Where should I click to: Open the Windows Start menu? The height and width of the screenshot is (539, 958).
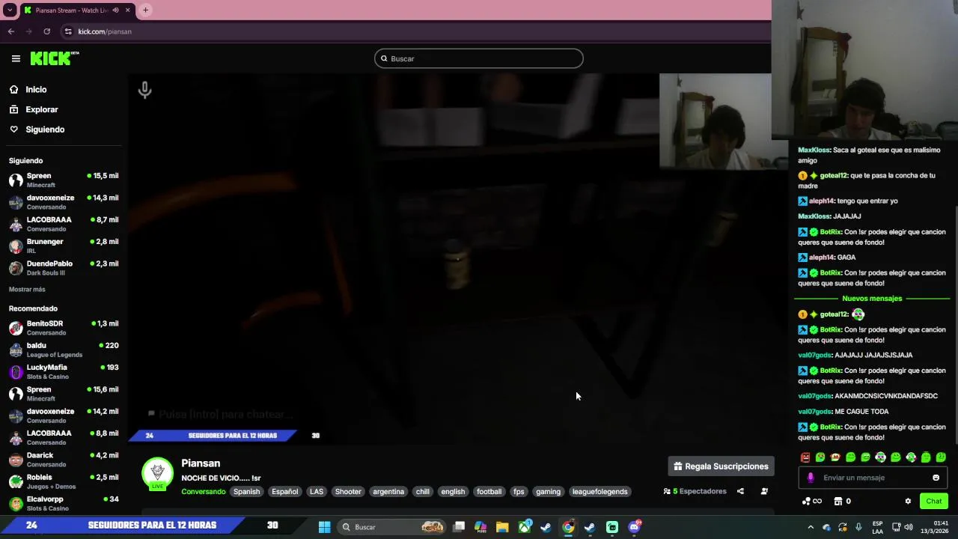click(324, 527)
